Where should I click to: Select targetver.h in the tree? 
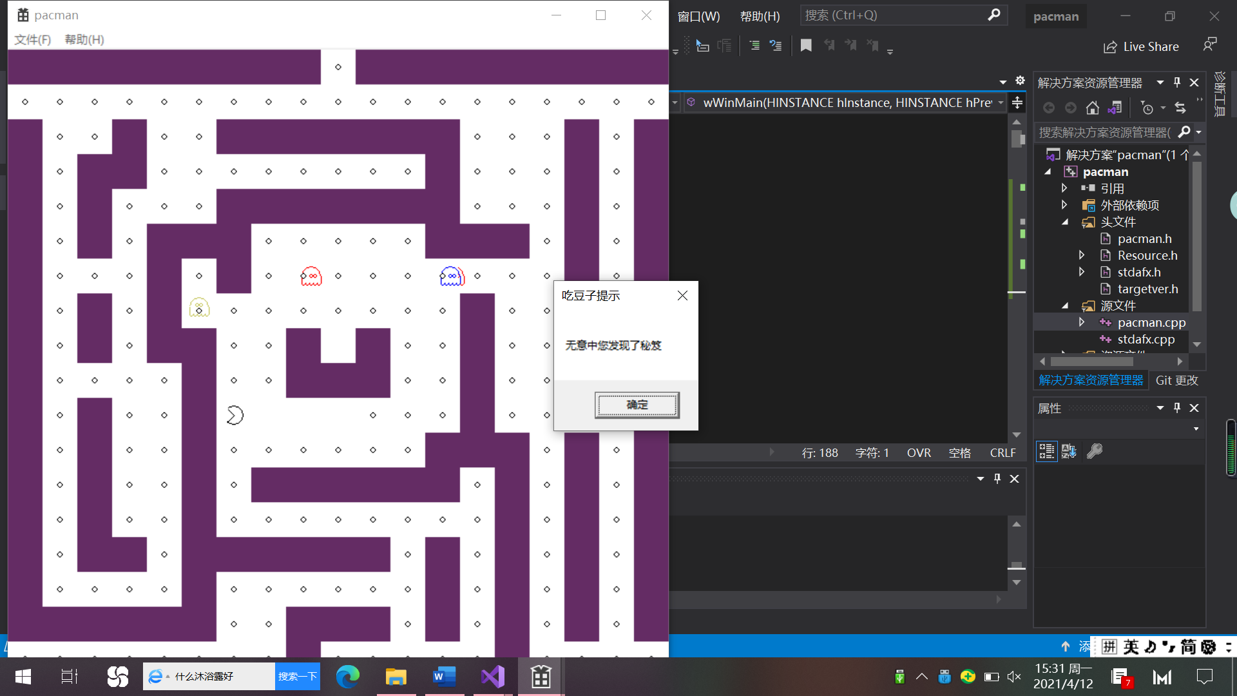(x=1147, y=289)
